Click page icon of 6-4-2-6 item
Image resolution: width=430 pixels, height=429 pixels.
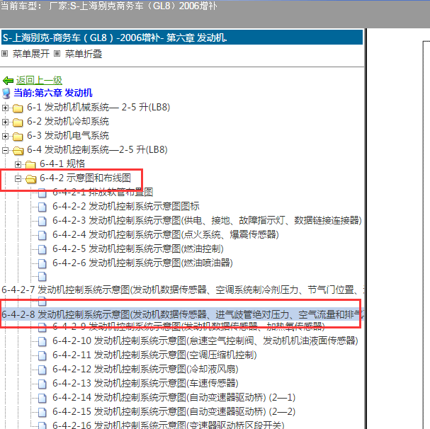43,264
